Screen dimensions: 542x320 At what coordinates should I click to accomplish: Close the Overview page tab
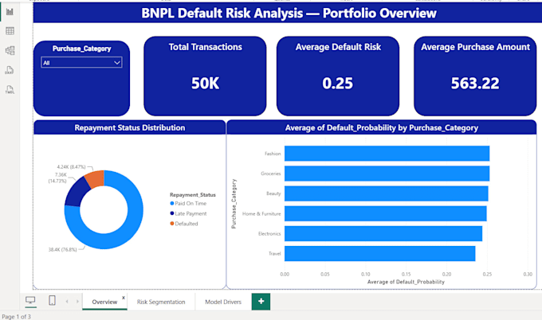[124, 298]
